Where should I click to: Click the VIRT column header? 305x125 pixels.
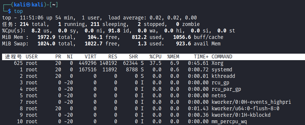pos(91,57)
